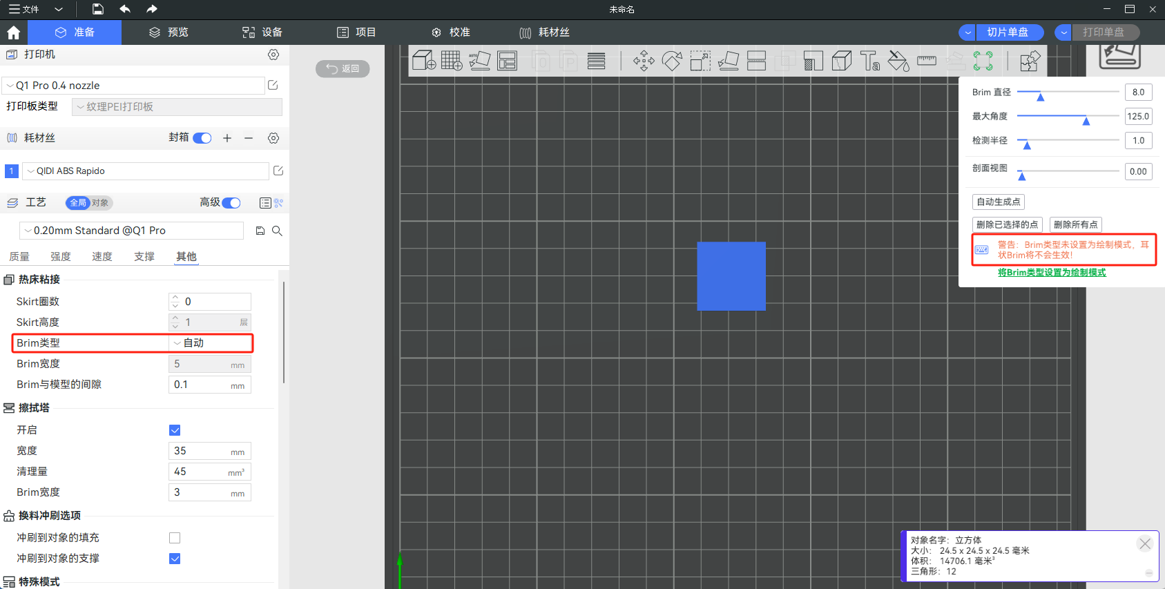Viewport: 1165px width, 589px height.
Task: Select the Scale tool
Action: (x=700, y=61)
